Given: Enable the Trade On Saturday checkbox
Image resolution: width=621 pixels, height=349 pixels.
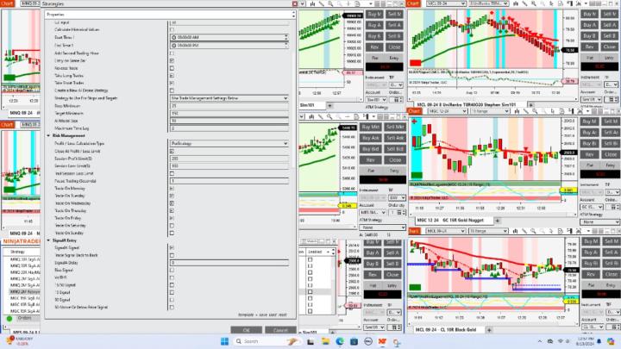Looking at the screenshot, I should point(172,226).
